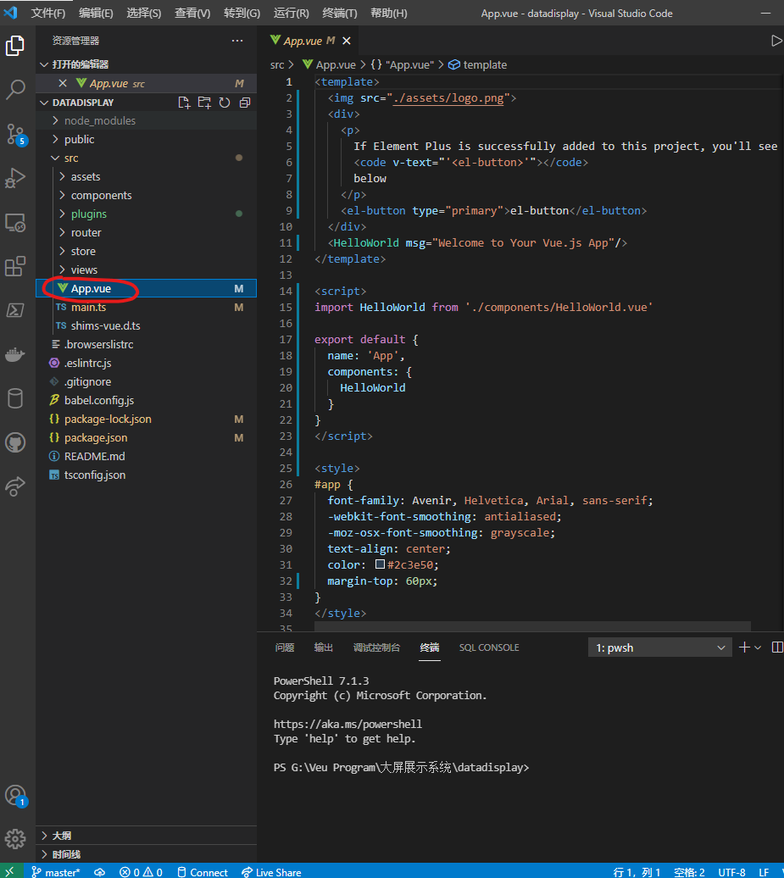The height and width of the screenshot is (878, 784).
Task: Switch to the SQL CONSOLE panel tab
Action: coord(489,647)
